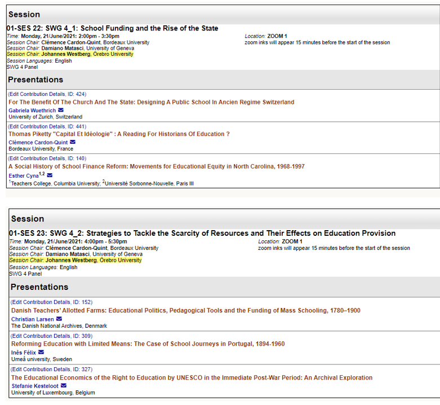Click University of Luxembourg, Belgium affiliation
Image resolution: width=440 pixels, height=405 pixels.
coord(53,393)
